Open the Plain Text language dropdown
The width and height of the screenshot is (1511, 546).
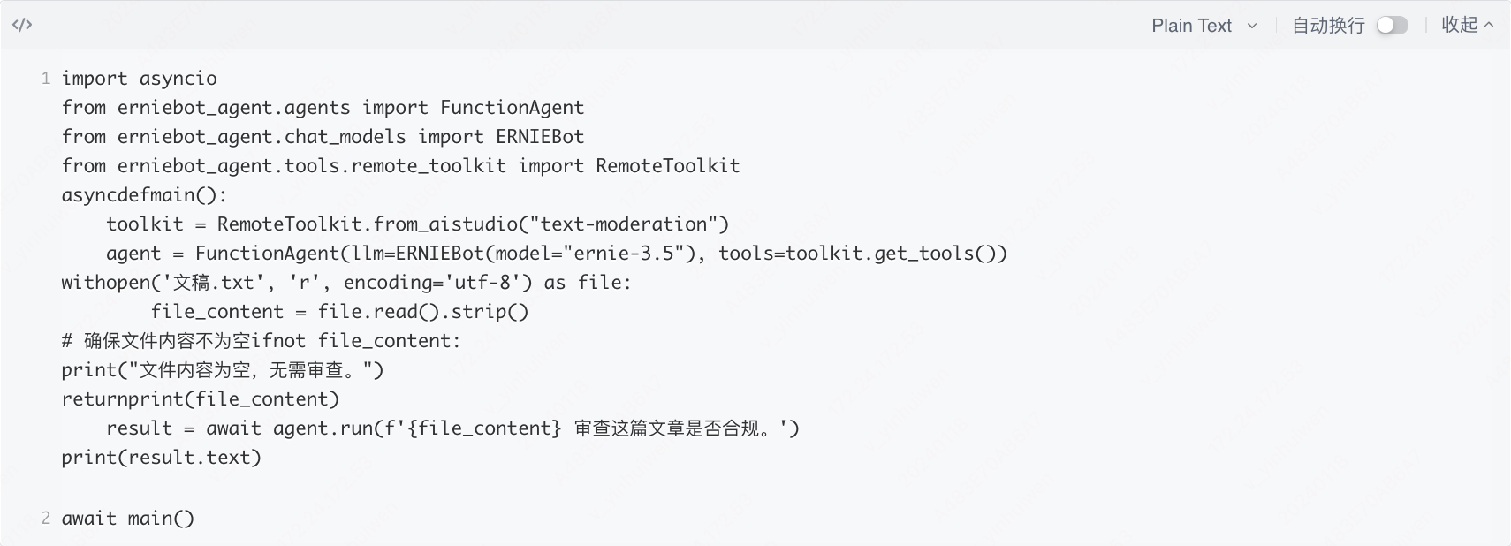[1192, 26]
